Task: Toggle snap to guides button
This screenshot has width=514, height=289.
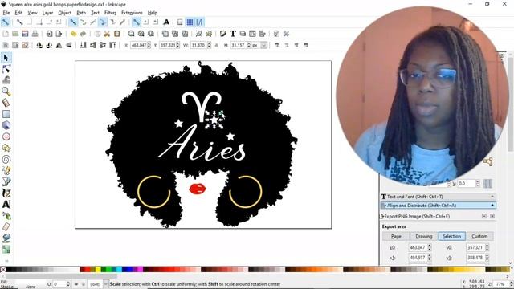Action: pyautogui.click(x=199, y=22)
